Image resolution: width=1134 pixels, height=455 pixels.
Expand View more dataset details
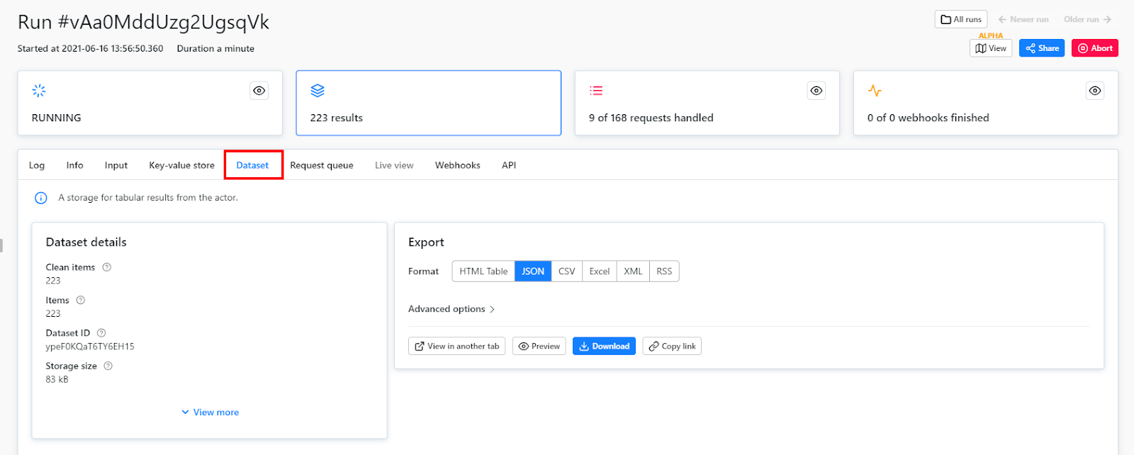(x=210, y=412)
